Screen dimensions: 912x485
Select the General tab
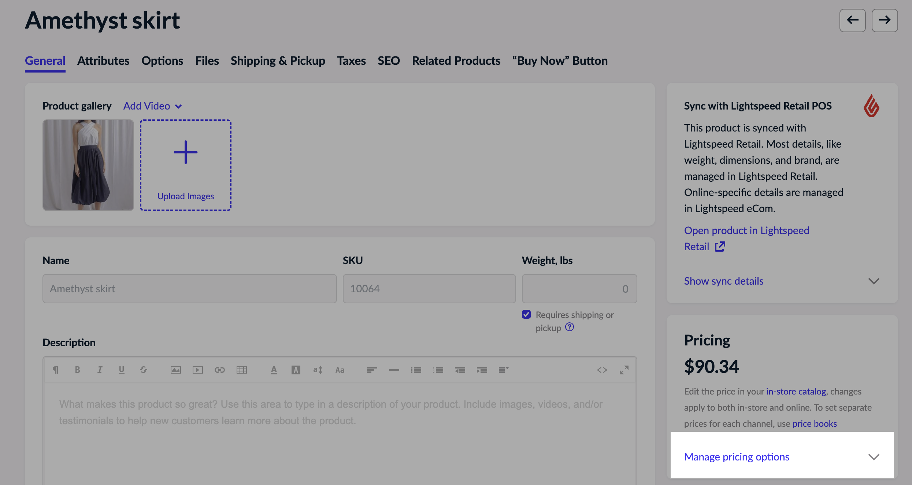(45, 61)
